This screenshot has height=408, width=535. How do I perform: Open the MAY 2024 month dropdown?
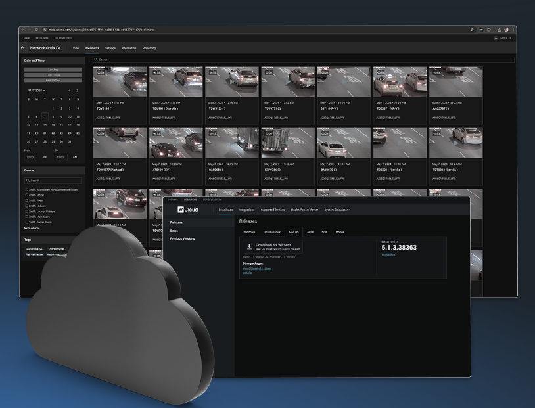[36, 91]
